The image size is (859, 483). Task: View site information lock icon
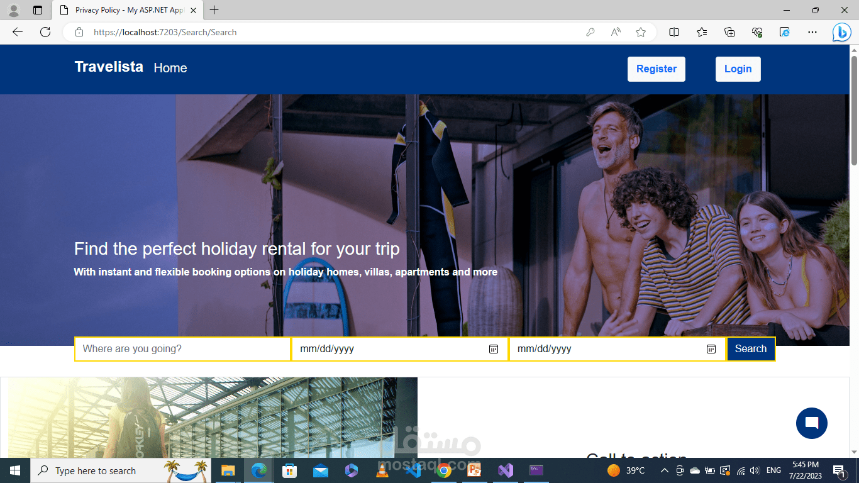coord(79,32)
